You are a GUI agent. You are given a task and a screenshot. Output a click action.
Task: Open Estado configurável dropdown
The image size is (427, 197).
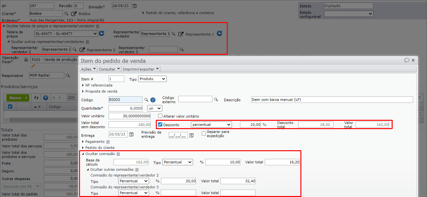click(x=349, y=14)
